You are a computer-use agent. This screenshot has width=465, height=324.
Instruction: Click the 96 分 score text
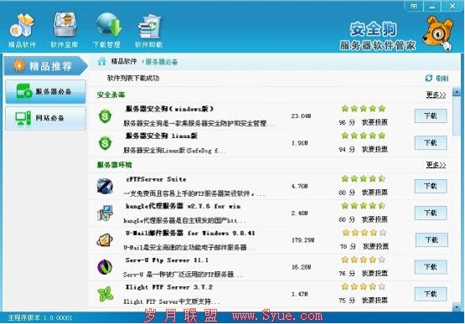[347, 122]
